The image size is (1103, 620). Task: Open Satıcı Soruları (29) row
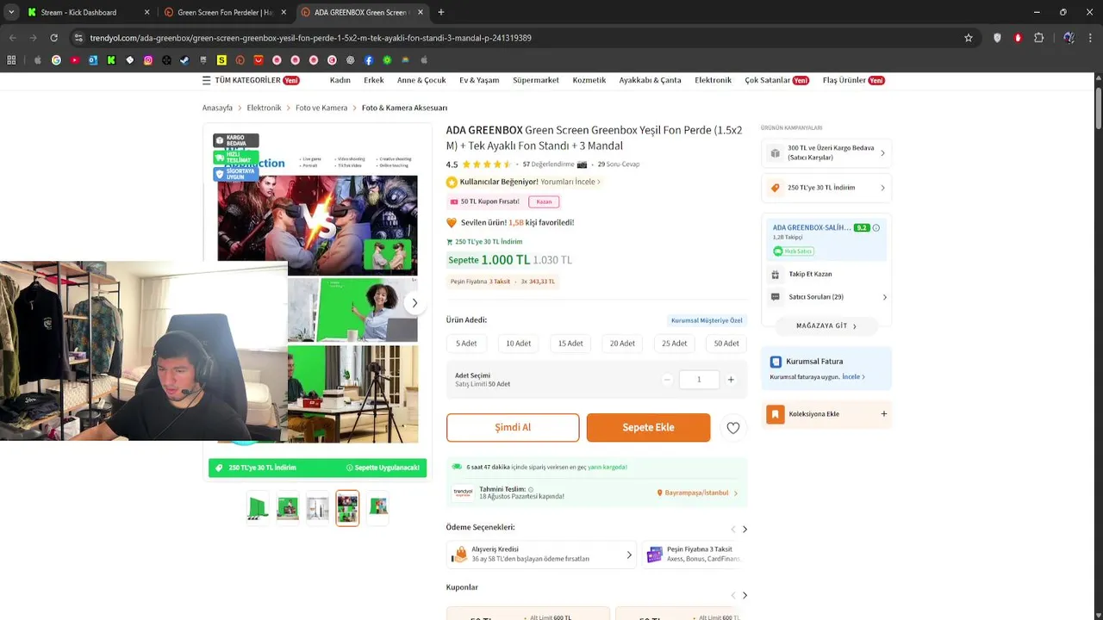[826, 297]
